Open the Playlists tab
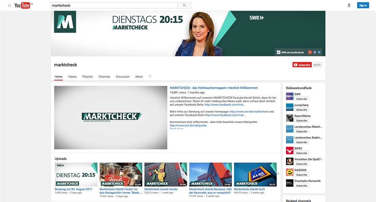Viewport: 376px width, 202px height. [87, 77]
